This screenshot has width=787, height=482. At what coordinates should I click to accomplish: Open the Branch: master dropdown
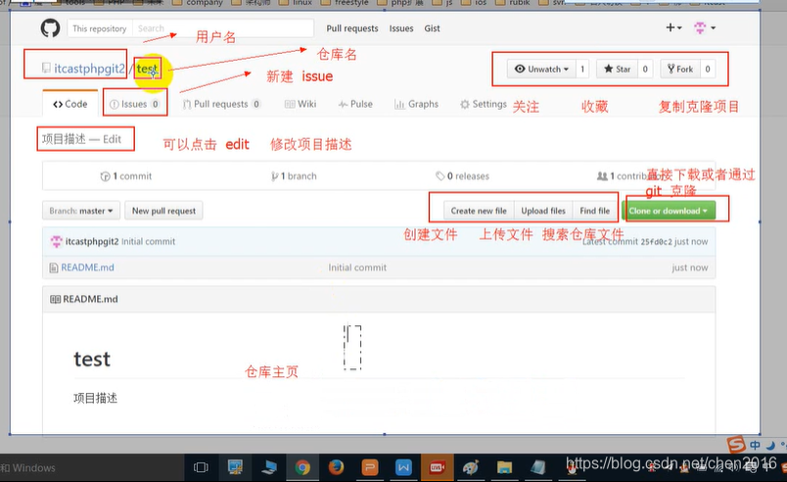click(x=81, y=211)
